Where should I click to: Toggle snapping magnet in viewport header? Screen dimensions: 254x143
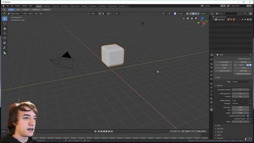100,14
